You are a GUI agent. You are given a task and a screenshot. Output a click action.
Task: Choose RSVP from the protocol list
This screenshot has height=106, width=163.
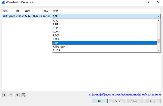pyautogui.click(x=104, y=32)
